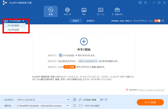The width and height of the screenshot is (168, 109).
Task: Click the large plus circle to add files
Action: pos(84,42)
